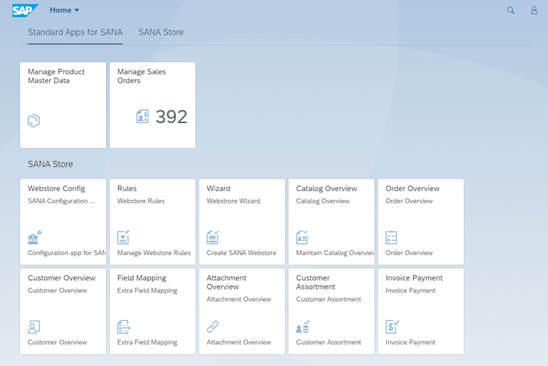Click the Catalog Overview tile icon

pyautogui.click(x=302, y=237)
